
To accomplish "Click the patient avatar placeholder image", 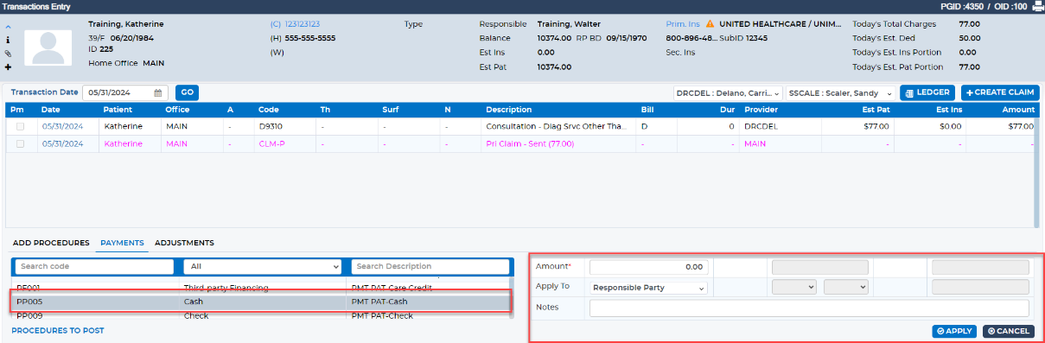I will coord(48,47).
